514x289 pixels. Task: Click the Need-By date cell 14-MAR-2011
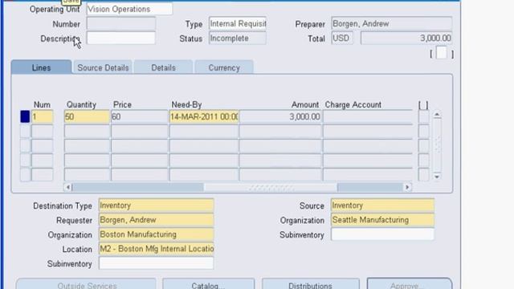pyautogui.click(x=204, y=116)
